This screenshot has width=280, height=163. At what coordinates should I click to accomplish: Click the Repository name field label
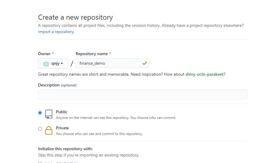92,54
